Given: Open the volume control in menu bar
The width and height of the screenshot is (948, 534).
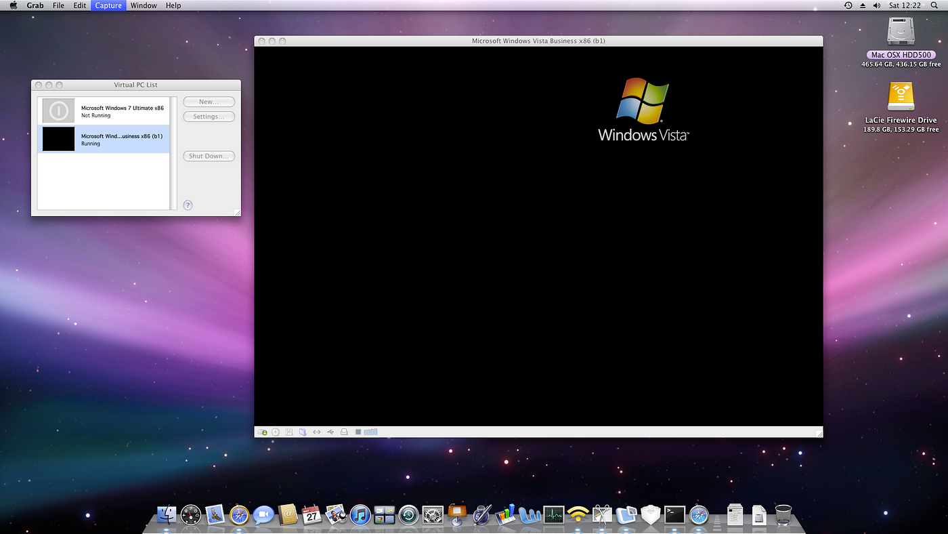Looking at the screenshot, I should coord(877,5).
